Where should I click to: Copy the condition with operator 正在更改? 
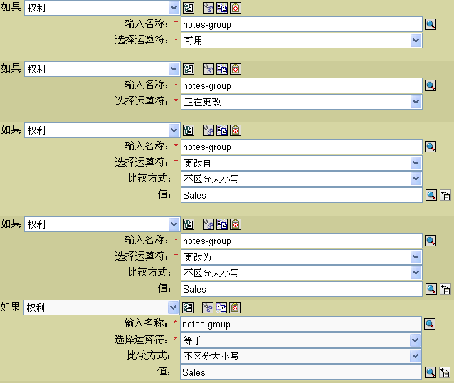[x=222, y=69]
